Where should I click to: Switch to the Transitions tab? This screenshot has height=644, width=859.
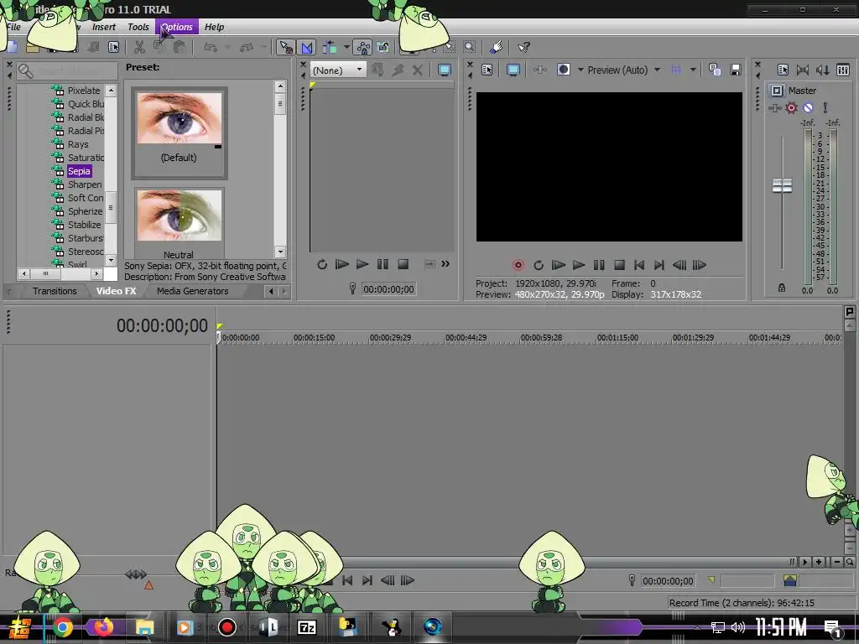point(55,291)
